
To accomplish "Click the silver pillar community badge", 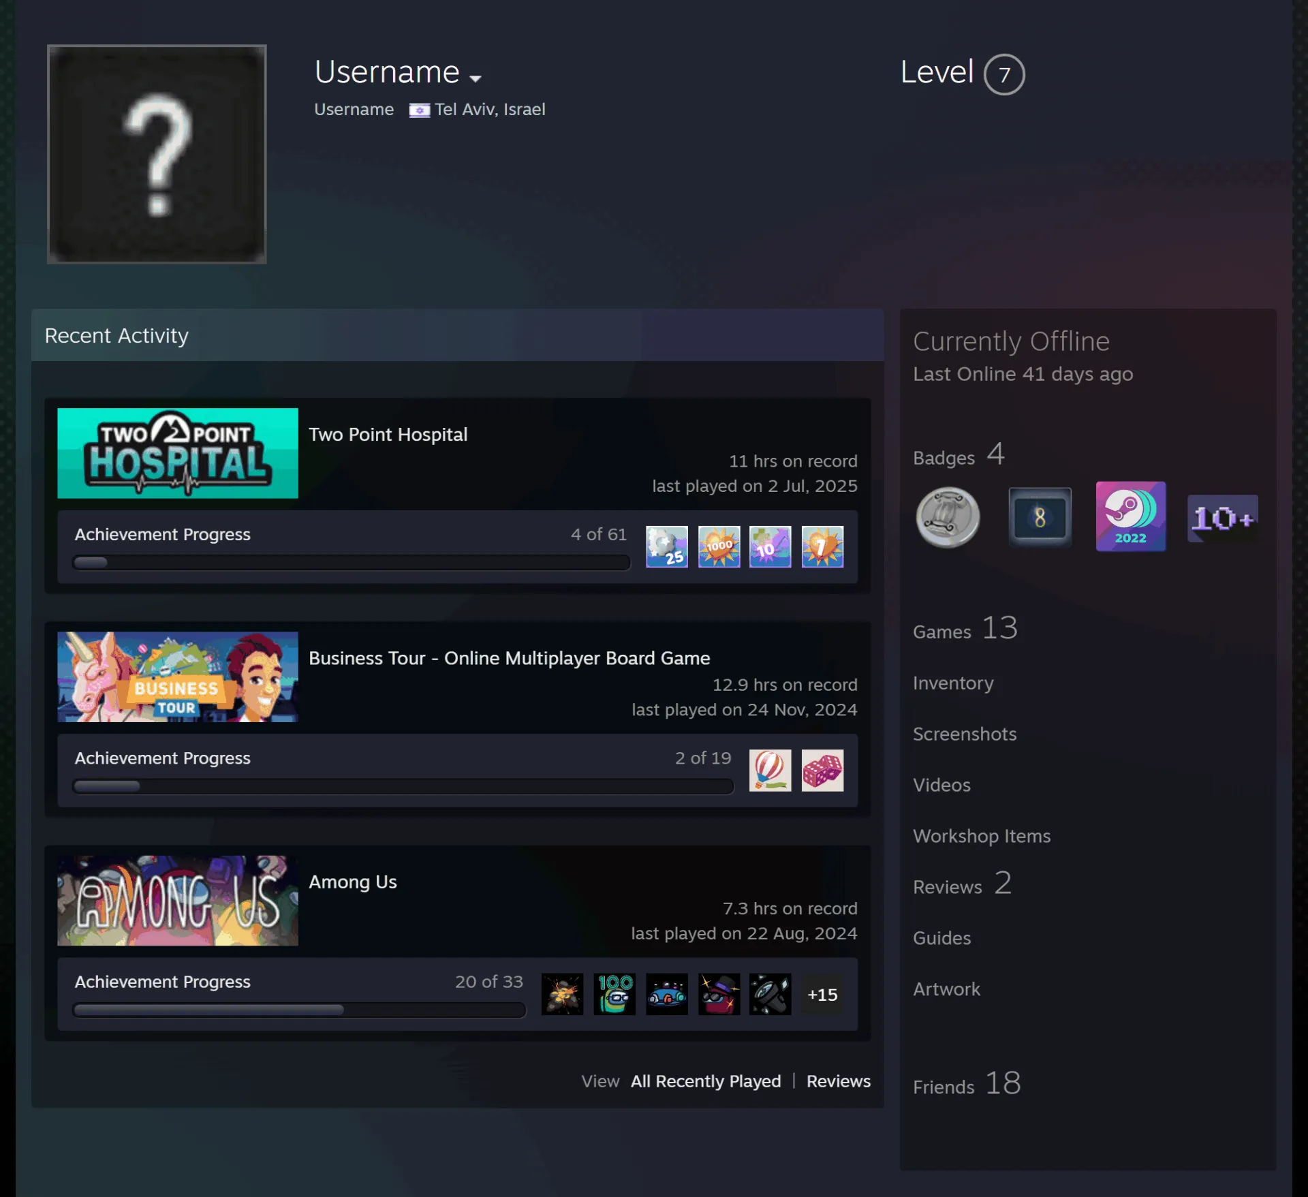I will tap(948, 517).
